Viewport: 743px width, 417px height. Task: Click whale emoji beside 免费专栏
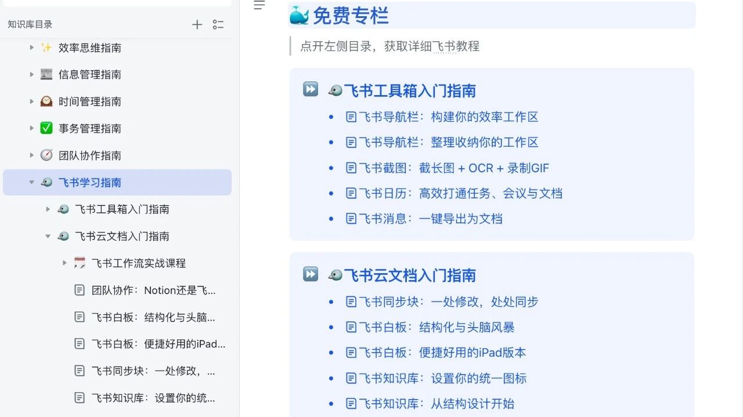click(300, 16)
